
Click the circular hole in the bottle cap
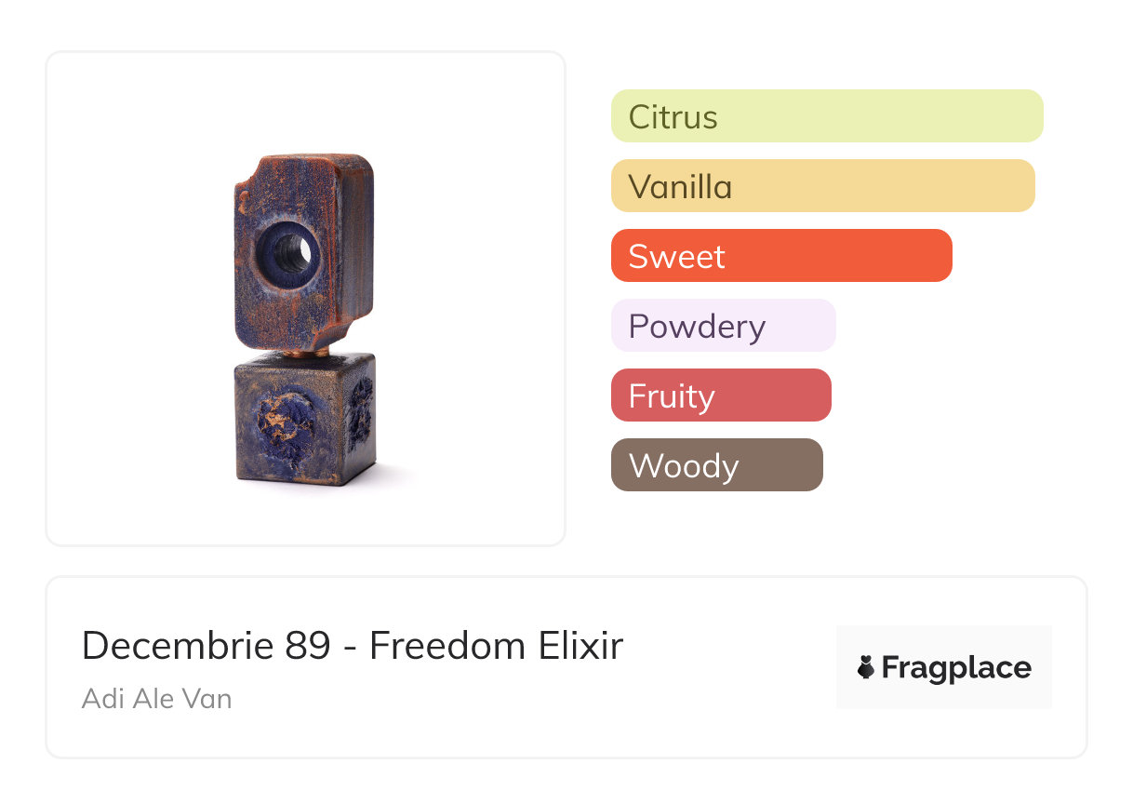(289, 249)
